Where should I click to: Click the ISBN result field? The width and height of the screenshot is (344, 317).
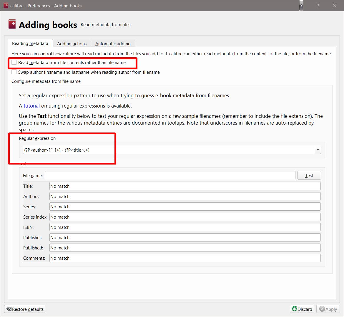185,227
